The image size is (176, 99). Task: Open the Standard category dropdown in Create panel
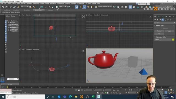coord(164,23)
